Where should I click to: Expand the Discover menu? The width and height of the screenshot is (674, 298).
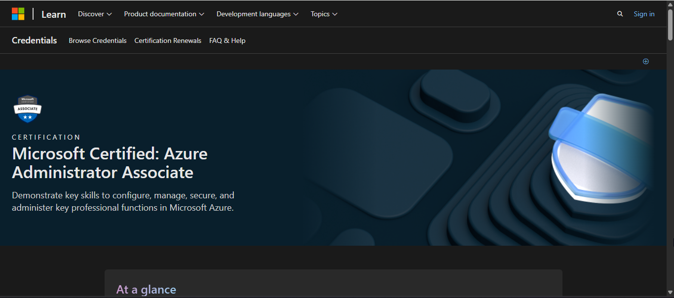click(x=95, y=14)
